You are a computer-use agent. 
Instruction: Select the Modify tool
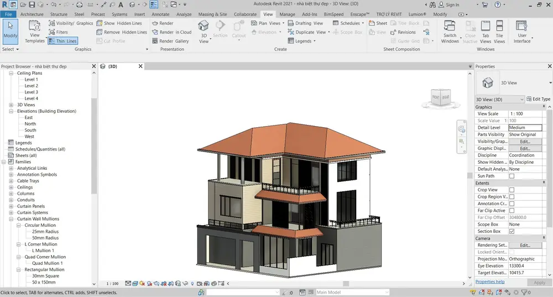pyautogui.click(x=10, y=32)
